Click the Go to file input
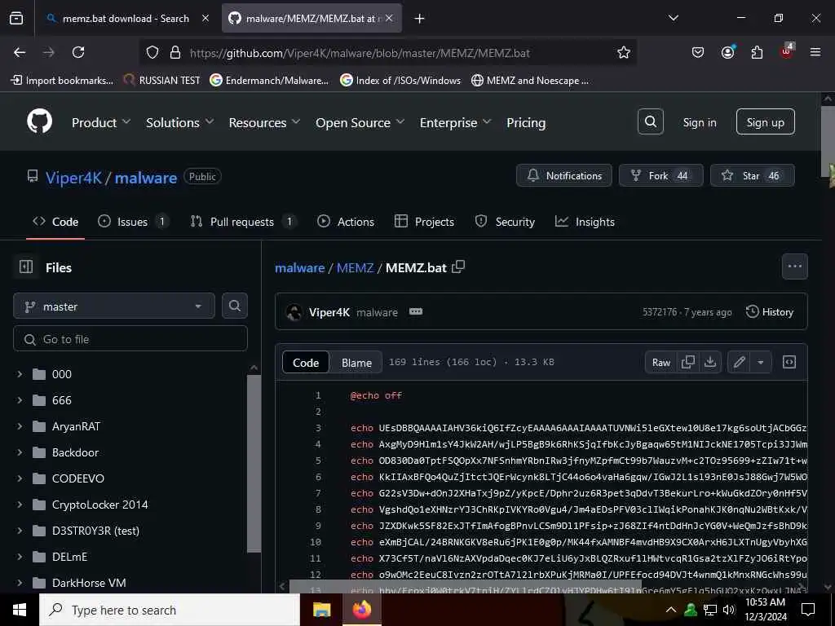This screenshot has height=626, width=835. (130, 339)
